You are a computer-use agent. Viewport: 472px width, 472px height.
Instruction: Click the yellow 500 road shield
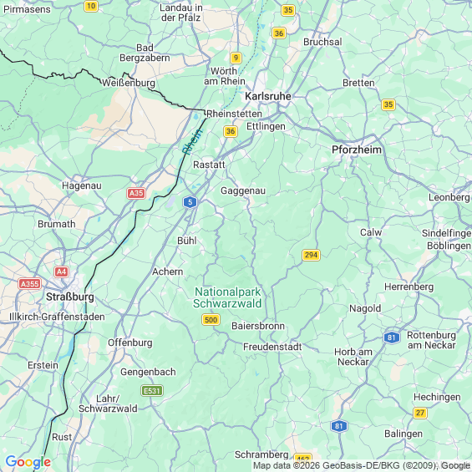(211, 319)
